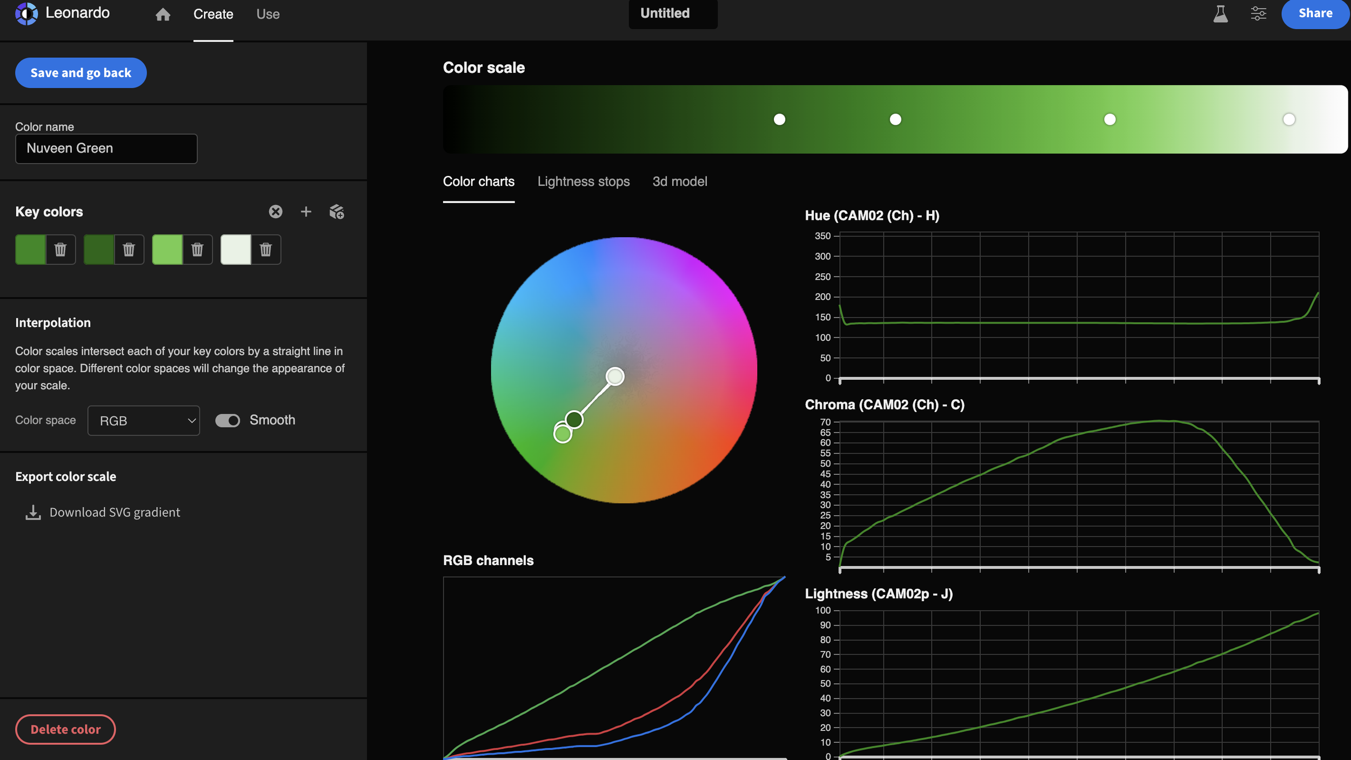Select the light green key color swatch

point(168,250)
